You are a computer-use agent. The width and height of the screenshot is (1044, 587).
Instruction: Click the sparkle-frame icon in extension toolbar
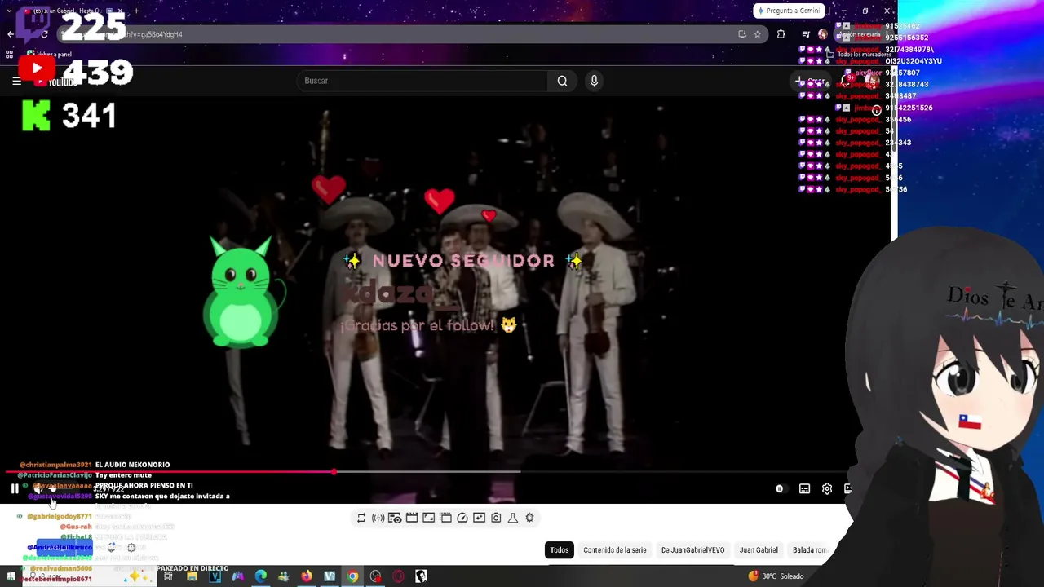point(479,518)
